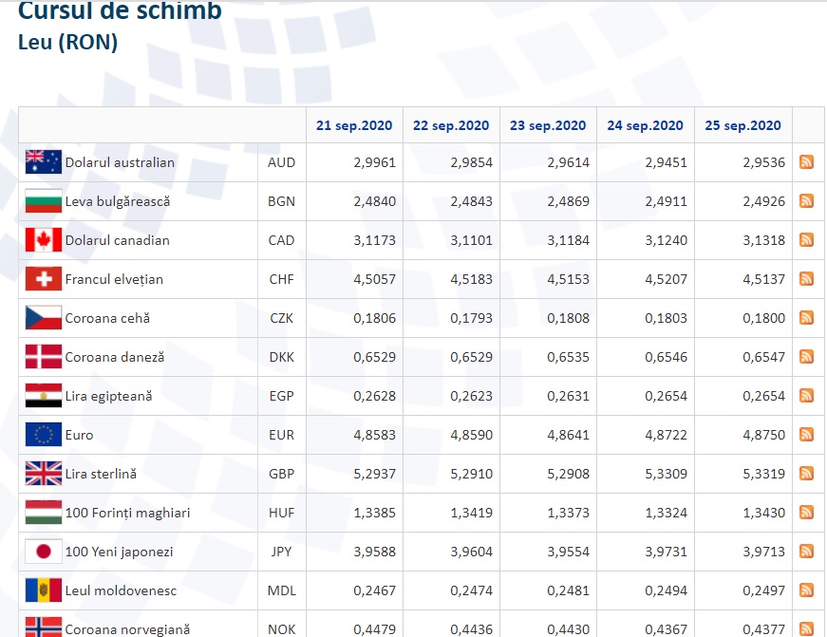Image resolution: width=827 pixels, height=637 pixels.
Task: Click the Japanese flag icon
Action: (x=44, y=552)
